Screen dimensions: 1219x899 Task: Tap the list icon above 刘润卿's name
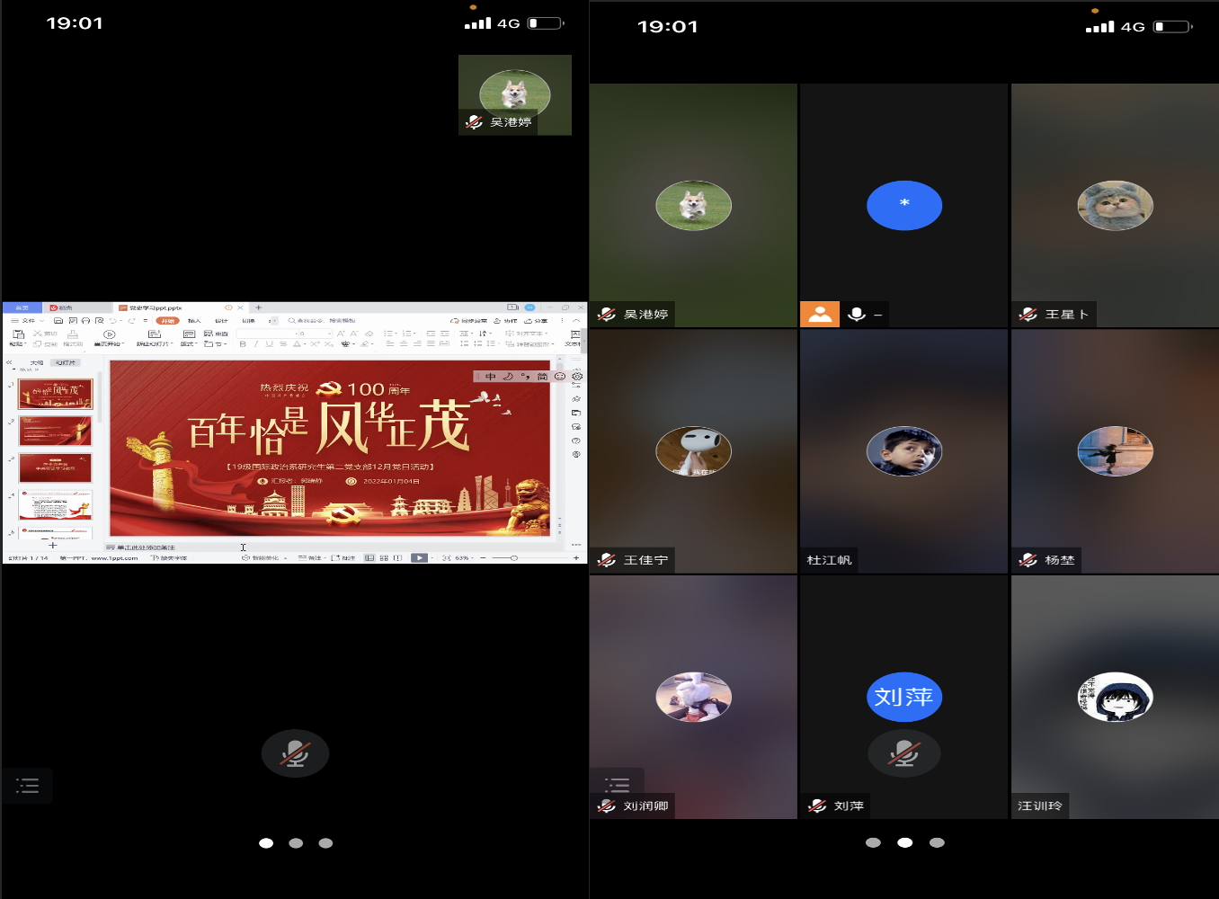tap(617, 784)
